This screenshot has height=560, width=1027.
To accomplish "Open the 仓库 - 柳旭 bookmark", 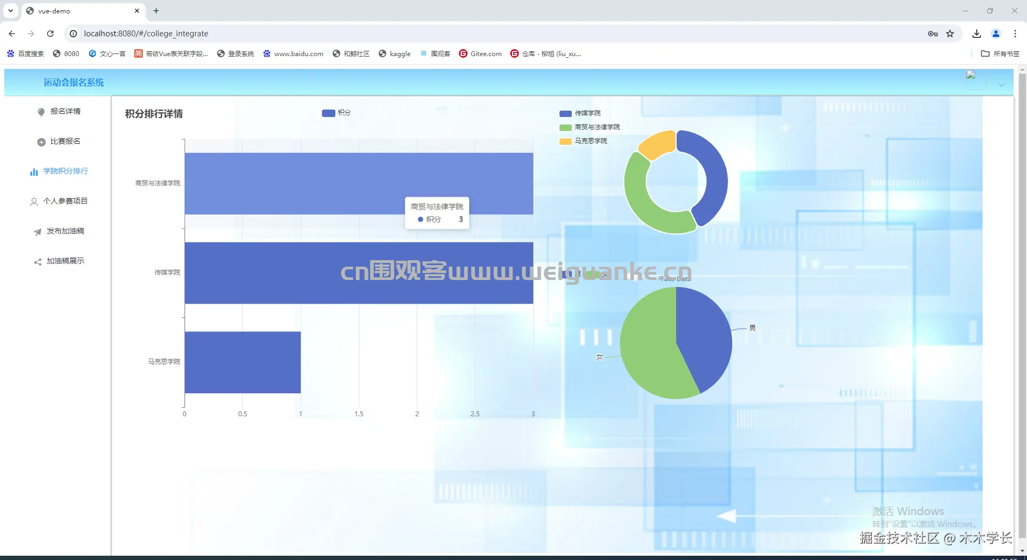I will click(x=546, y=53).
